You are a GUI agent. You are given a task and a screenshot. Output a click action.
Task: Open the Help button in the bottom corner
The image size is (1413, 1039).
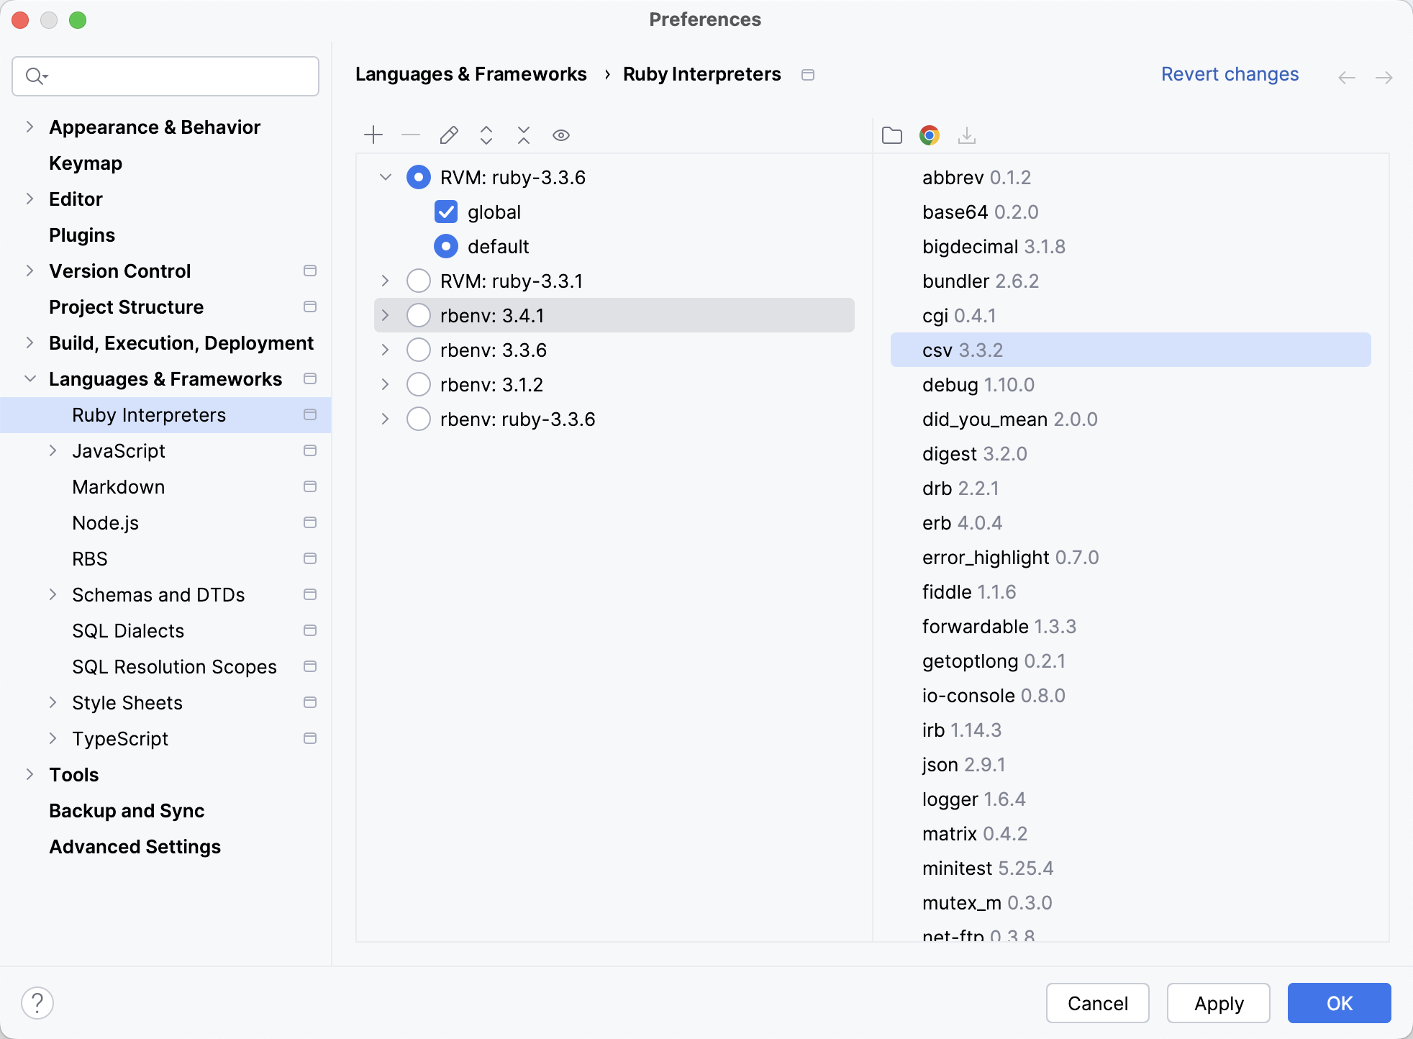coord(37,1001)
